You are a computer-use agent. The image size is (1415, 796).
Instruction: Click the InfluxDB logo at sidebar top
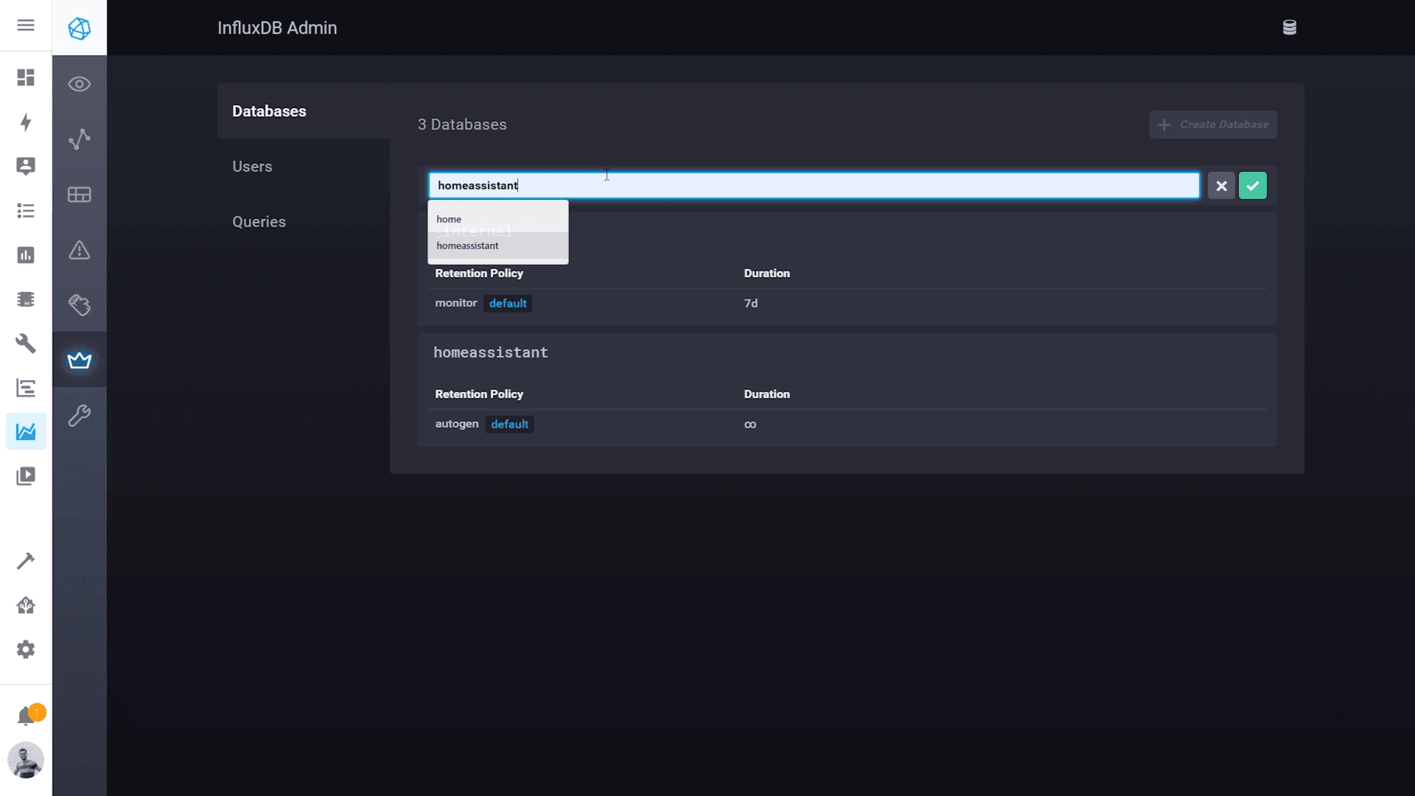point(79,28)
